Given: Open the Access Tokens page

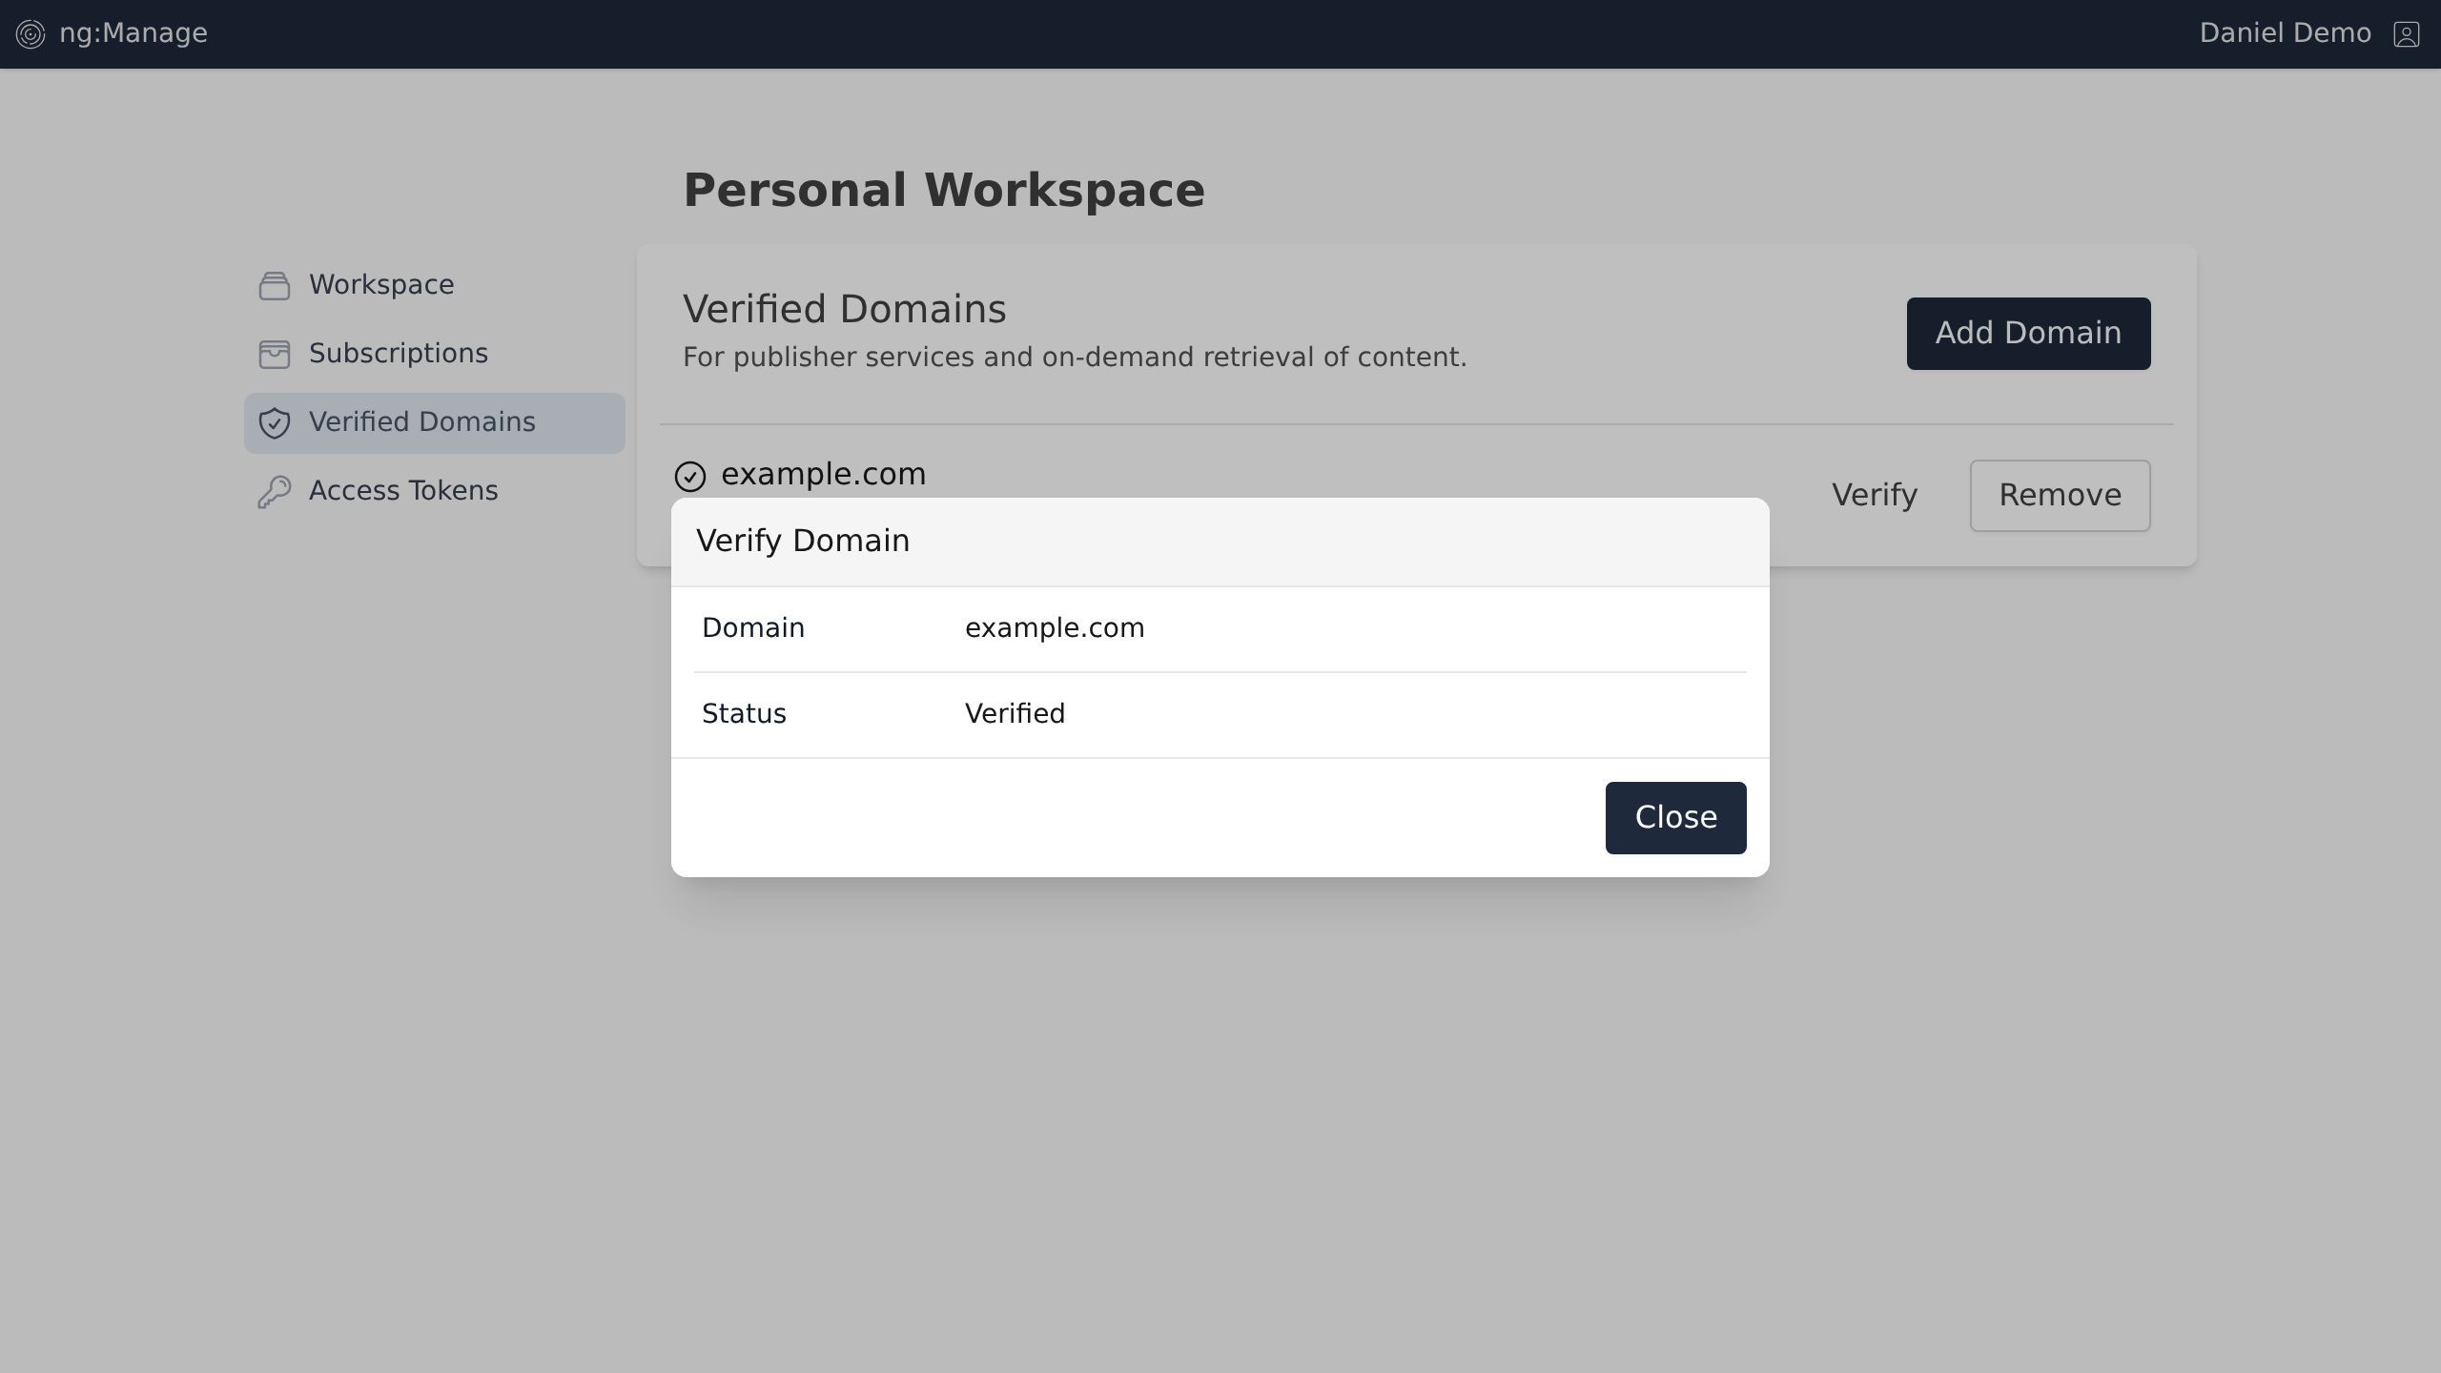Looking at the screenshot, I should [x=402, y=491].
